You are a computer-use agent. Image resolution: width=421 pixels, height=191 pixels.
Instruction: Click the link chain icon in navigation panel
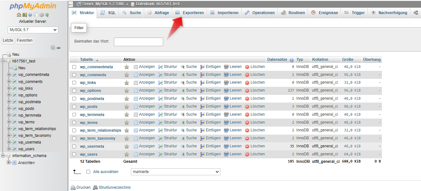tap(59, 48)
